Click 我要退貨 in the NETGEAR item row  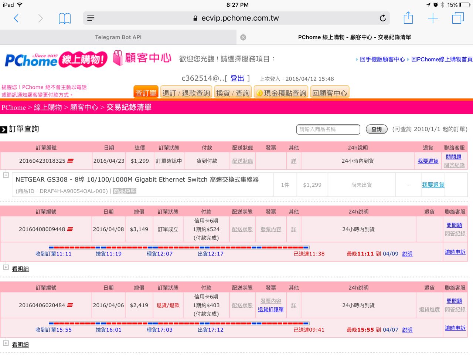[433, 185]
